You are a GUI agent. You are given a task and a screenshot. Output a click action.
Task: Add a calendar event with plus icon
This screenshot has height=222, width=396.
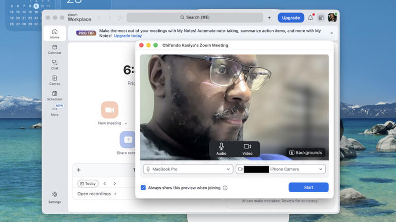pos(78,170)
